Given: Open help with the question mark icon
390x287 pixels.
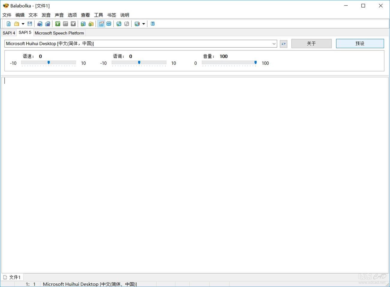Looking at the screenshot, I should point(153,24).
